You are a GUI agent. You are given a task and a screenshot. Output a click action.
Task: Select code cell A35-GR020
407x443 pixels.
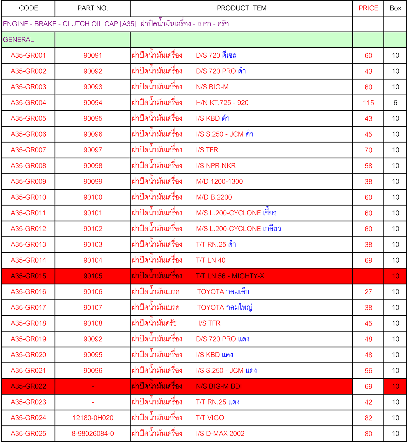point(28,355)
